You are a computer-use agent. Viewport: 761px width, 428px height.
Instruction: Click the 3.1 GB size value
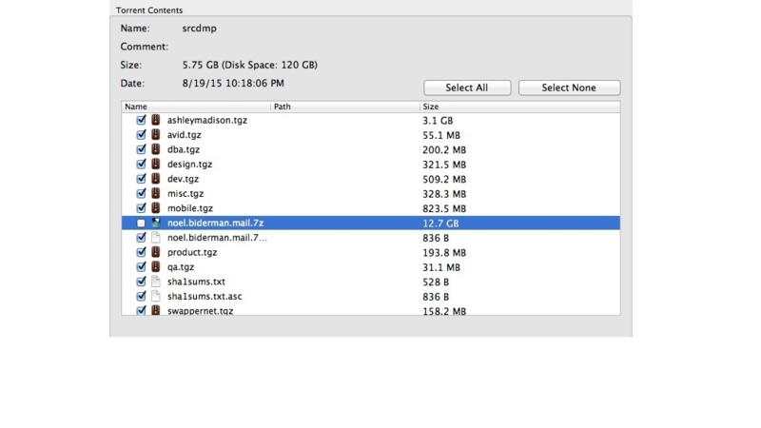pyautogui.click(x=438, y=121)
